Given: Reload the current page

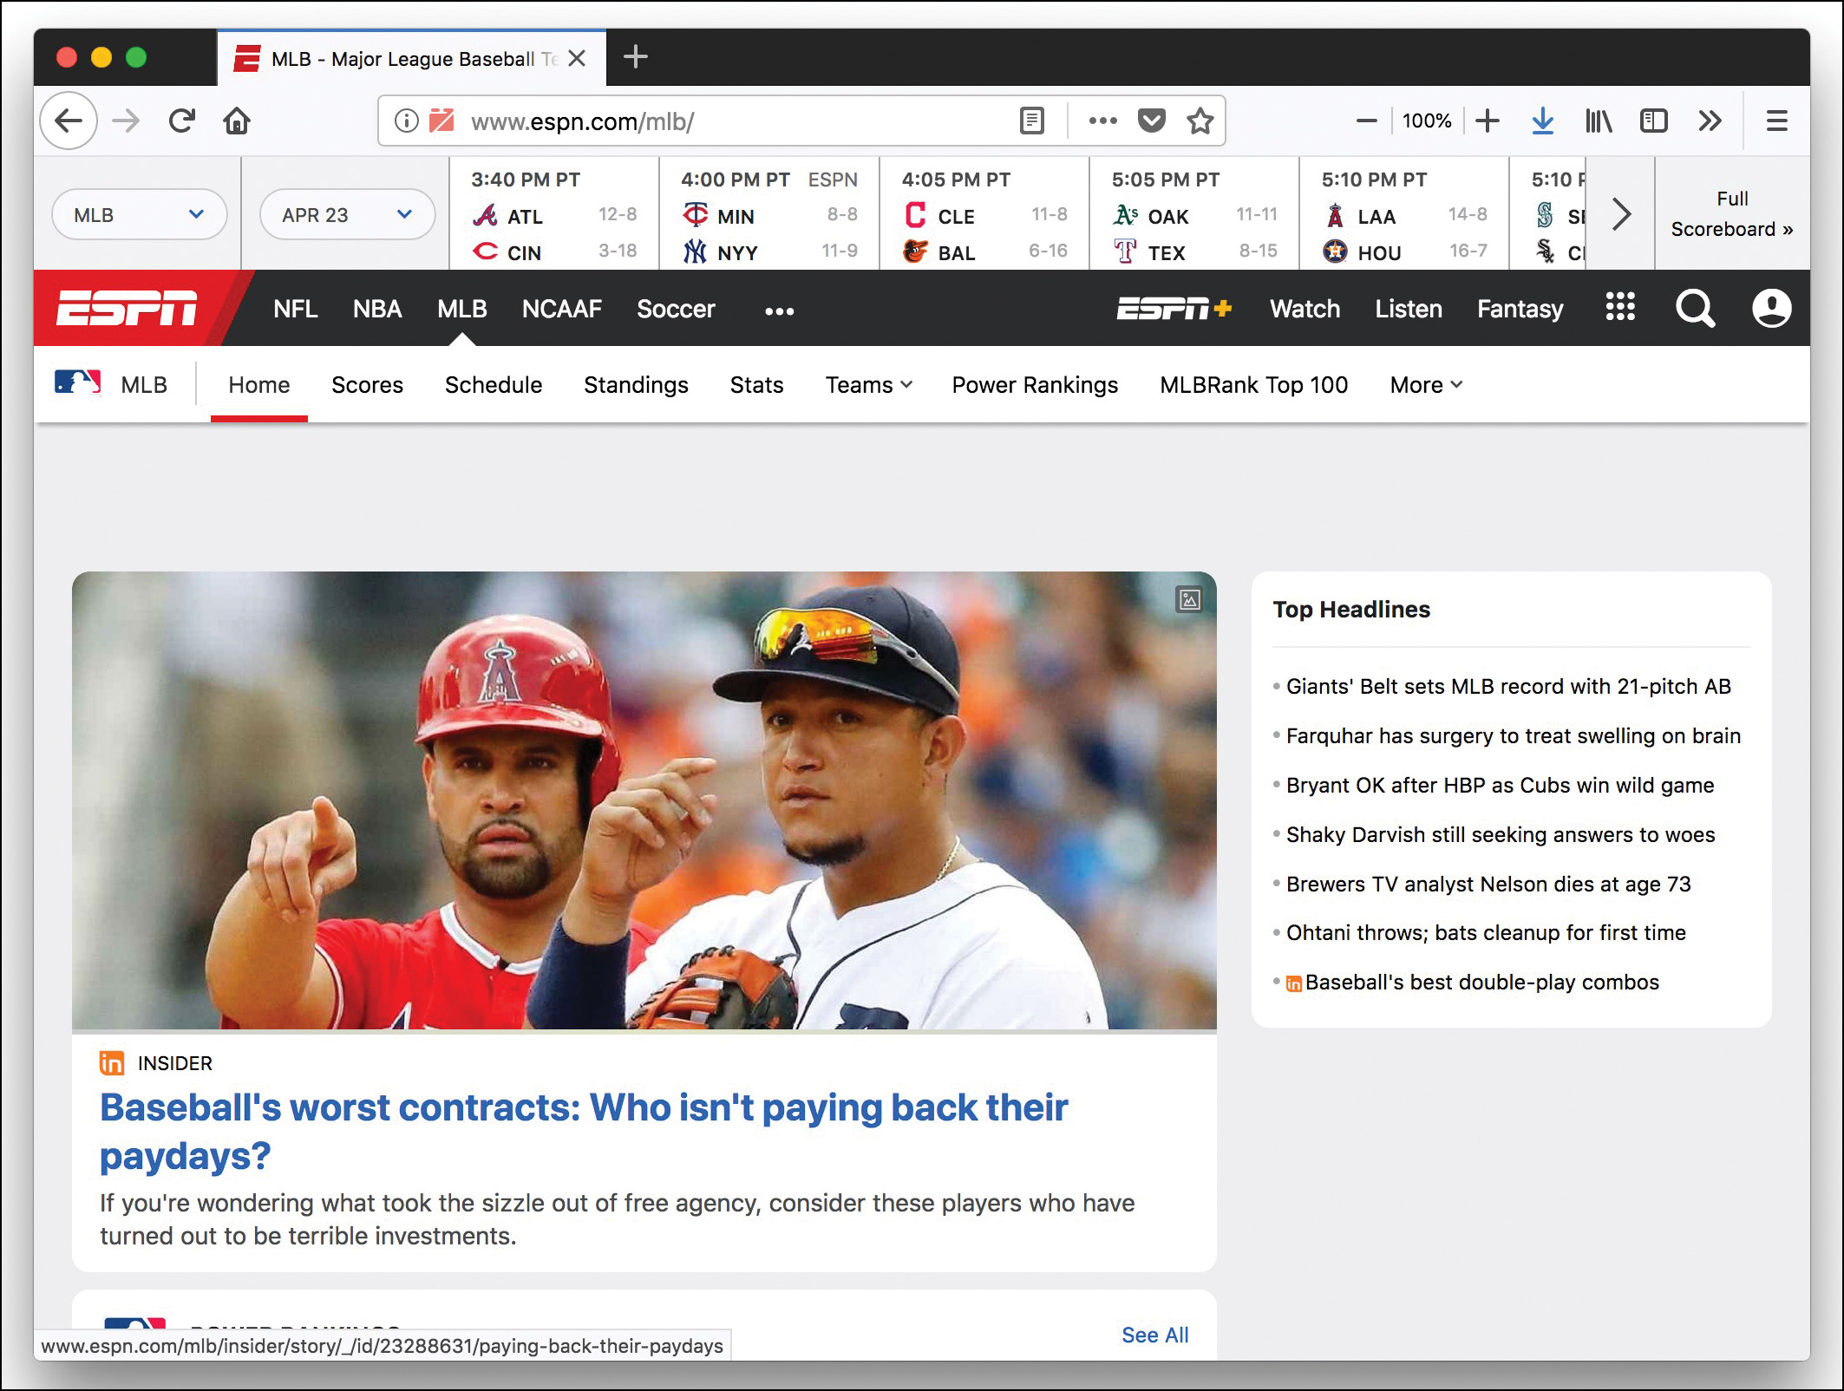Looking at the screenshot, I should [x=182, y=121].
